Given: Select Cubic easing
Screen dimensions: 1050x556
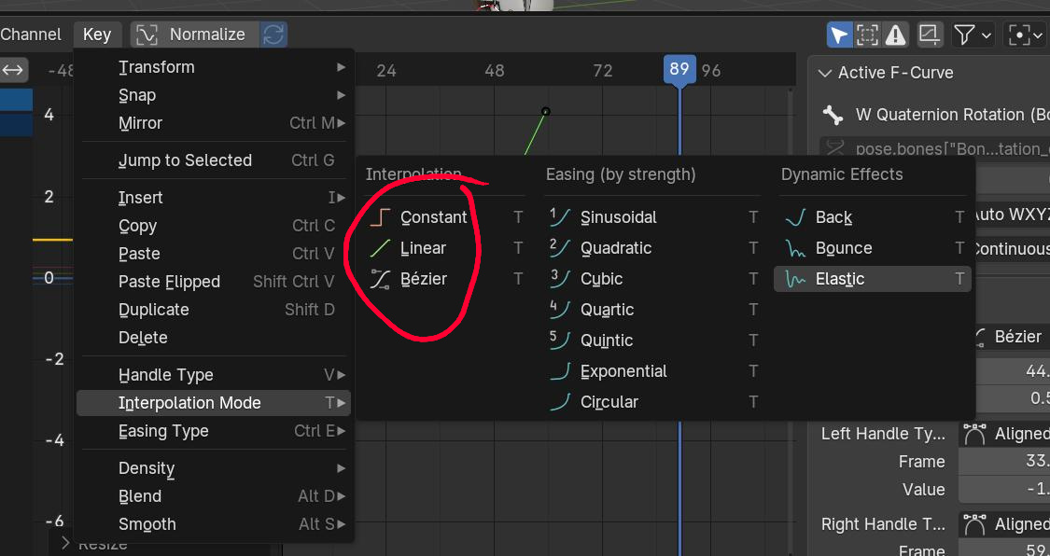Looking at the screenshot, I should [x=654, y=278].
